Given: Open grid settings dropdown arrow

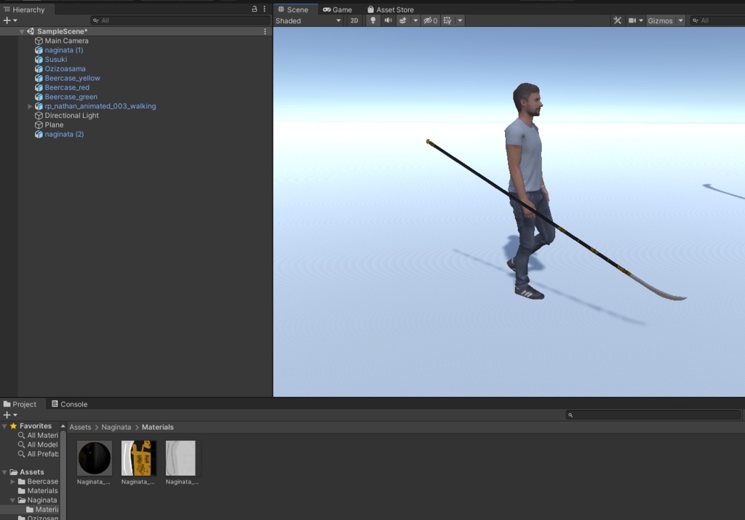Looking at the screenshot, I should pyautogui.click(x=460, y=20).
